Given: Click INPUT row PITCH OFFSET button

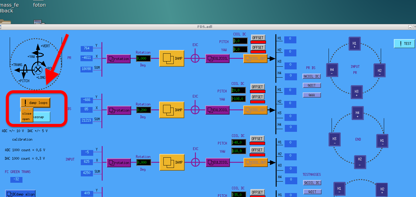Looking at the screenshot, I should tap(257, 139).
